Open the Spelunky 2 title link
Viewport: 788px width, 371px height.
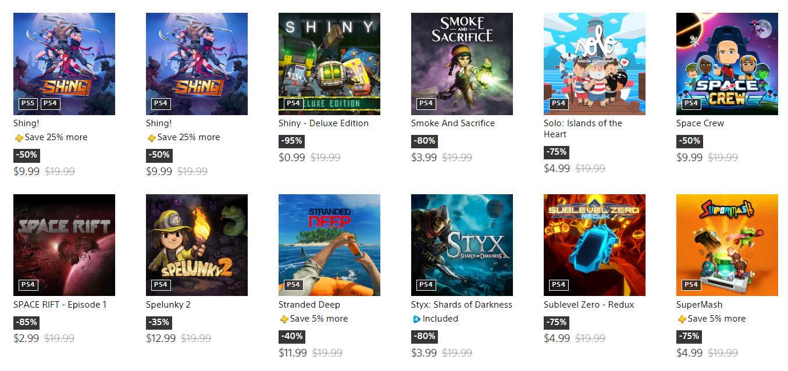168,305
